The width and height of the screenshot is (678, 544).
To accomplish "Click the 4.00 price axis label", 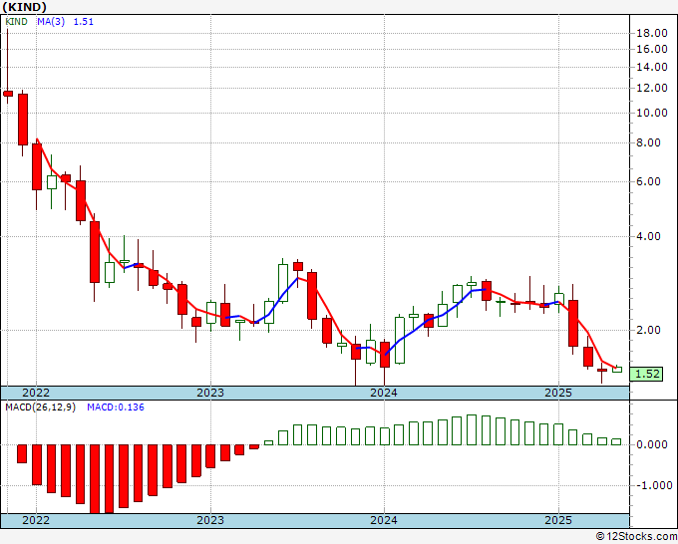I will point(649,236).
